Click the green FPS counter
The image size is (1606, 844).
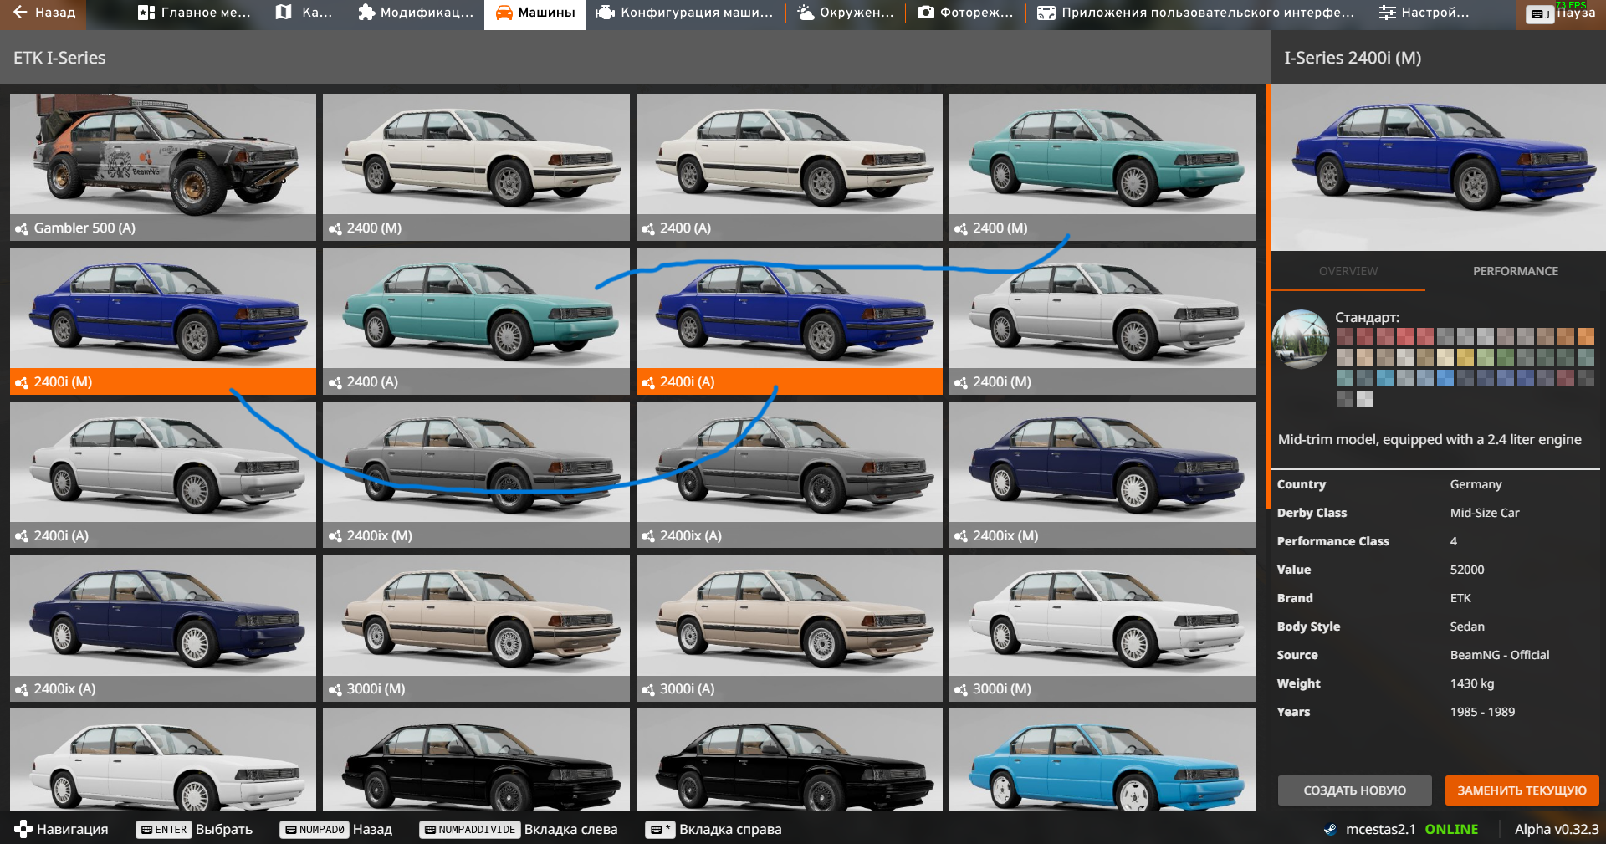(1571, 5)
